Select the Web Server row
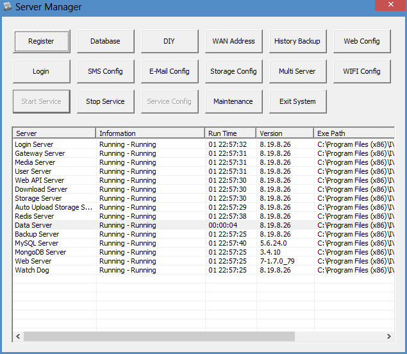Viewport: 407px width, 354px height. pyautogui.click(x=204, y=261)
